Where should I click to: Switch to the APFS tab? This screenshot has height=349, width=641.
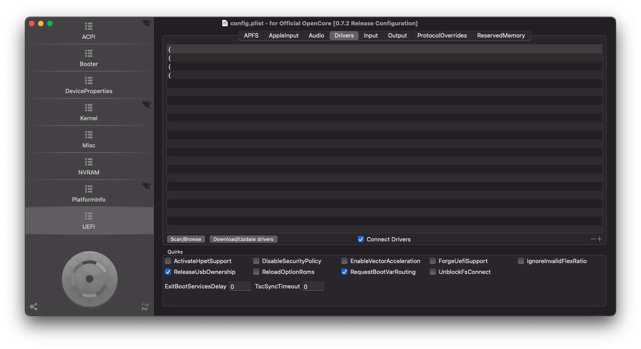tap(251, 35)
